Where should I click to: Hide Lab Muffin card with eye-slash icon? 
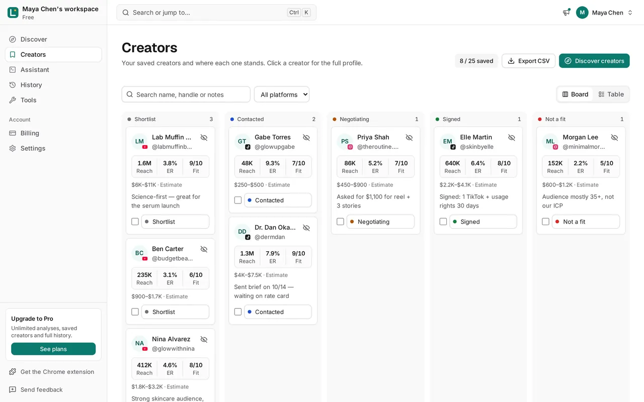click(204, 137)
